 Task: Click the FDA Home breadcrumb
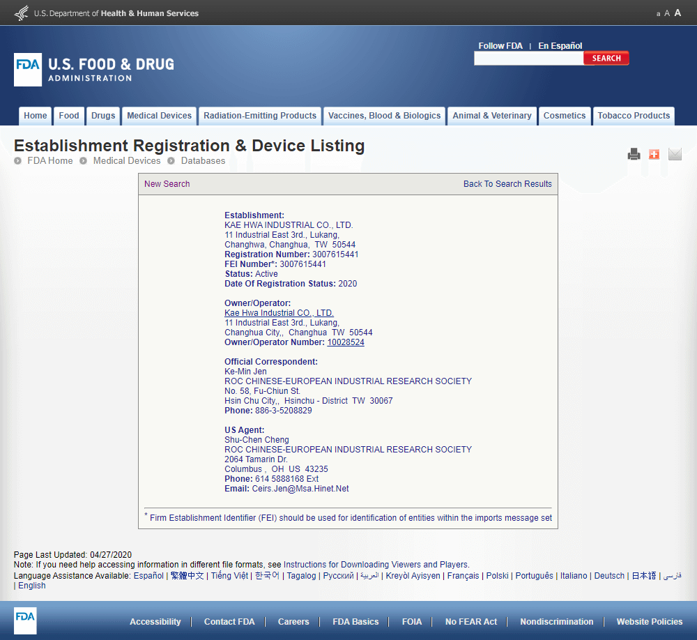pyautogui.click(x=50, y=160)
